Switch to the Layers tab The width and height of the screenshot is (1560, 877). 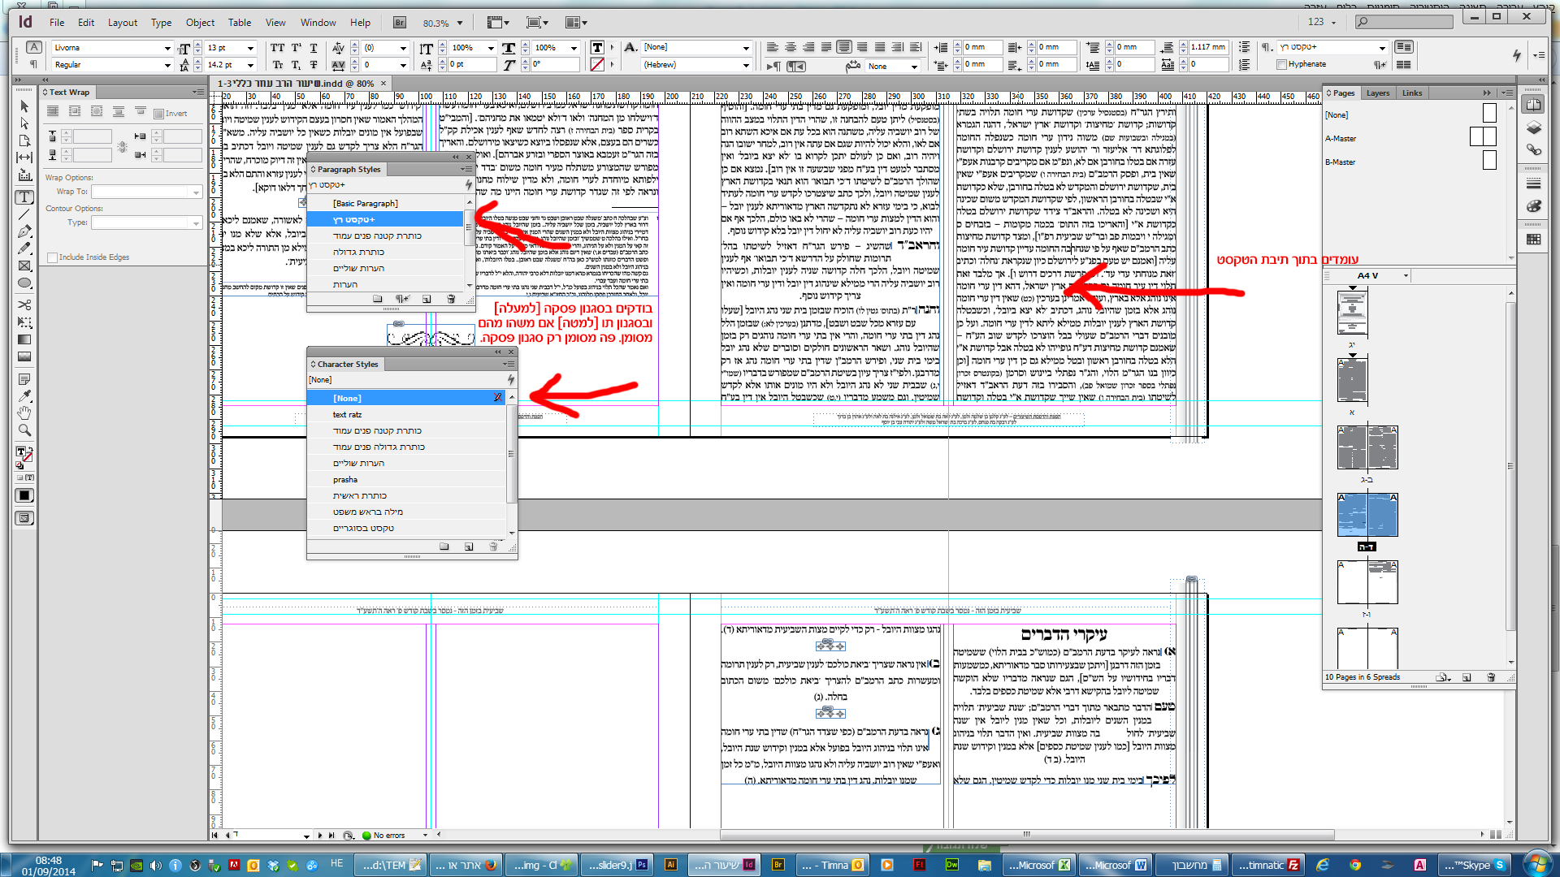point(1377,93)
